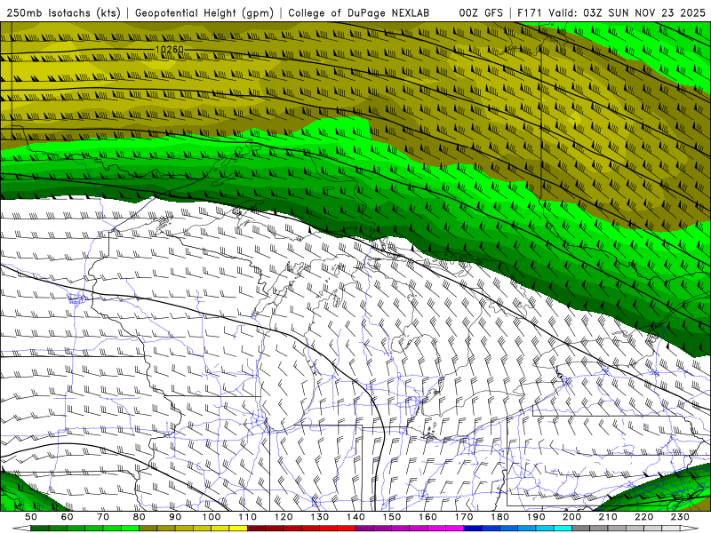Click the 90 value on the color scale

[175, 517]
